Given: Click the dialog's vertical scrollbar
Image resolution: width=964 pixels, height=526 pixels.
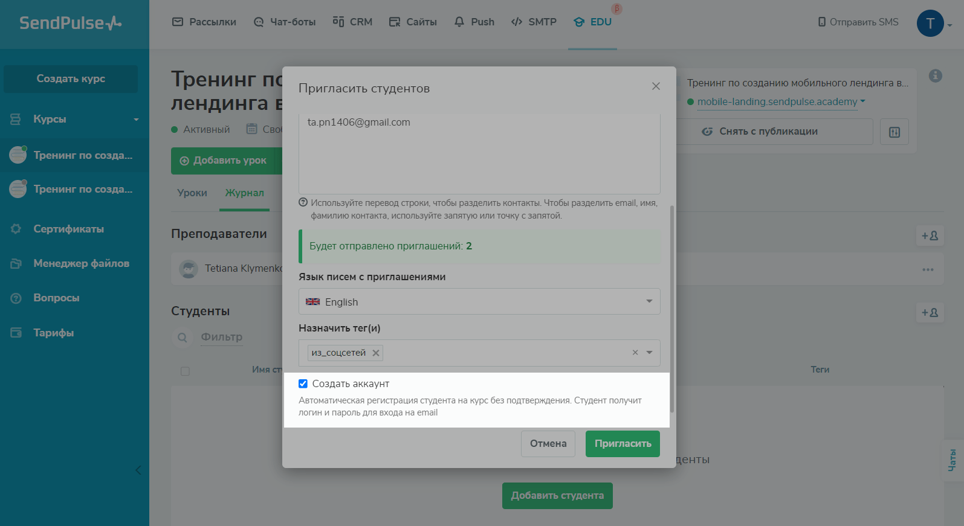Looking at the screenshot, I should [x=672, y=308].
